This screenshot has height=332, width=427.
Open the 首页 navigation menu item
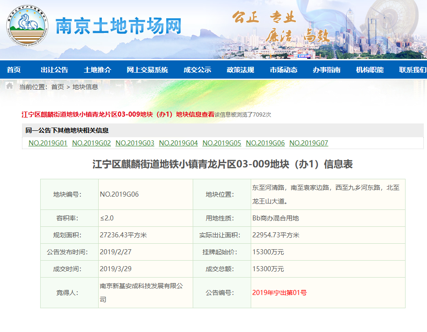click(x=14, y=70)
